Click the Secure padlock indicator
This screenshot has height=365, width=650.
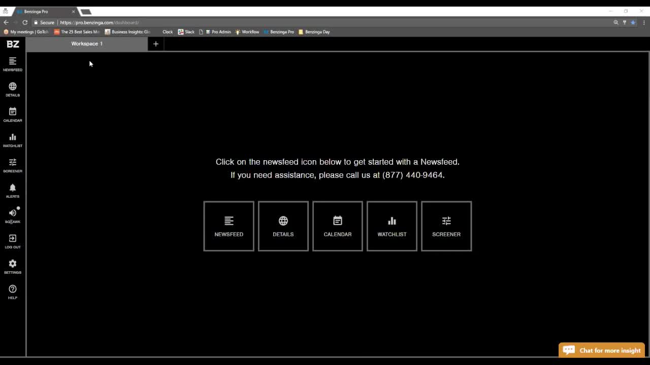pos(44,22)
